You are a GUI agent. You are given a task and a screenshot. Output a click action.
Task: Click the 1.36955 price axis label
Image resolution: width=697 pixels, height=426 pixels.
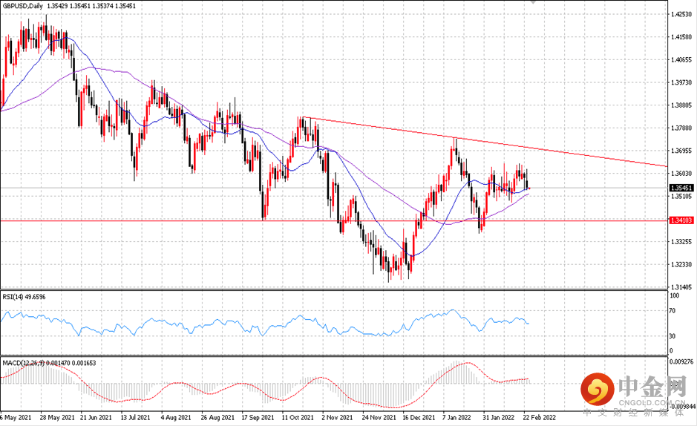pos(681,151)
